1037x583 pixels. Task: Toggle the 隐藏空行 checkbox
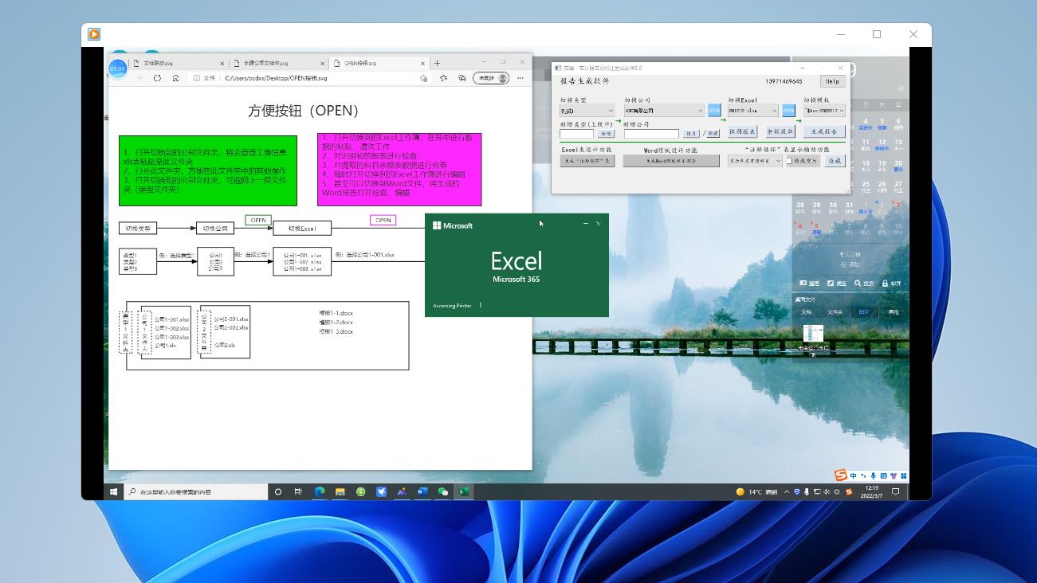pos(789,161)
